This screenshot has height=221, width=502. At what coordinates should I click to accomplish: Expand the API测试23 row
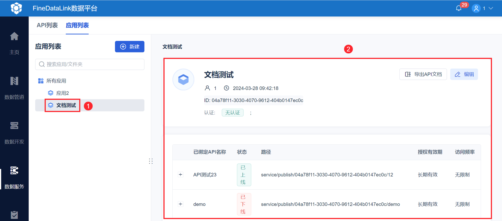pyautogui.click(x=180, y=175)
